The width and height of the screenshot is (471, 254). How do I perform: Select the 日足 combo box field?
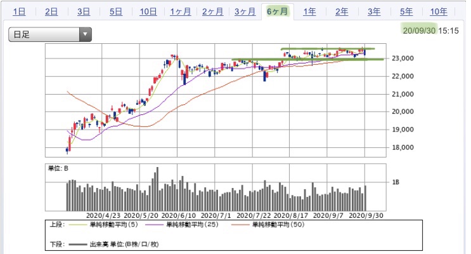tap(50, 34)
